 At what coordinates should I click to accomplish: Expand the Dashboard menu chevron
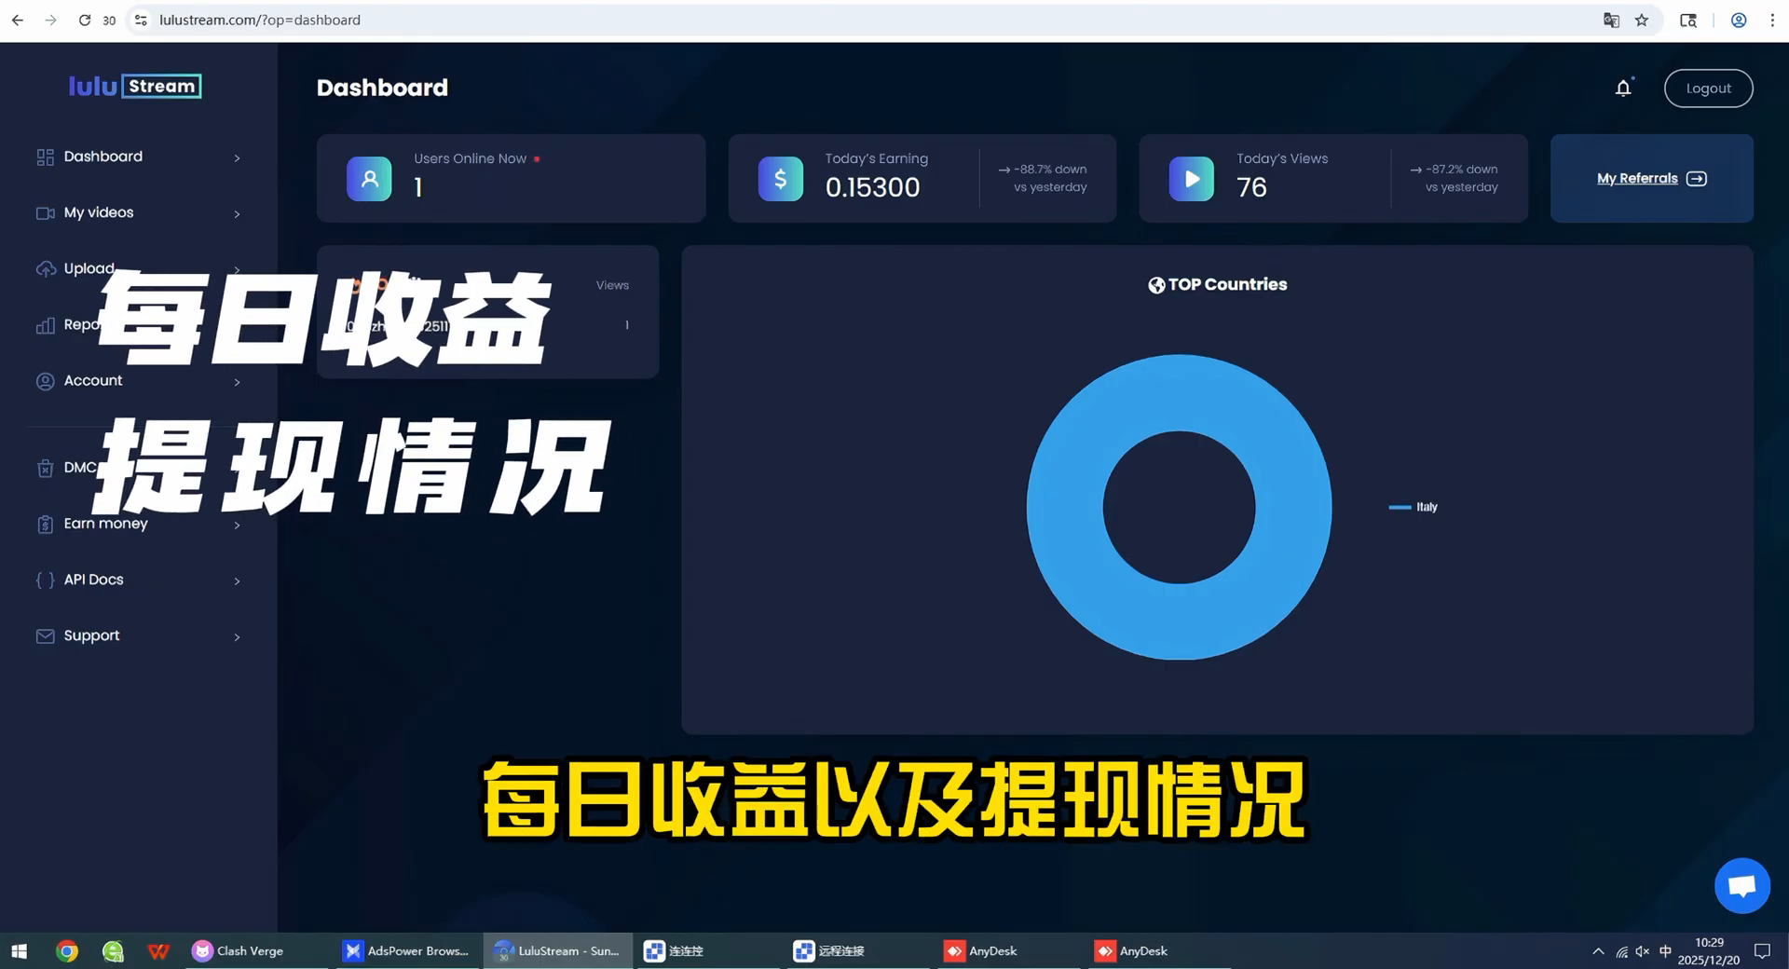[x=237, y=158]
